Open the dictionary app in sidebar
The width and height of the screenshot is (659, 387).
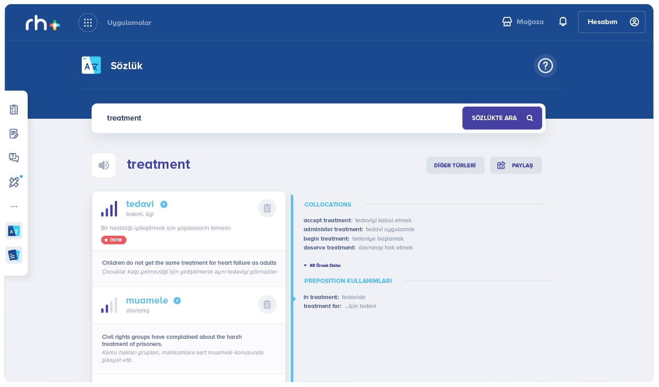click(14, 231)
